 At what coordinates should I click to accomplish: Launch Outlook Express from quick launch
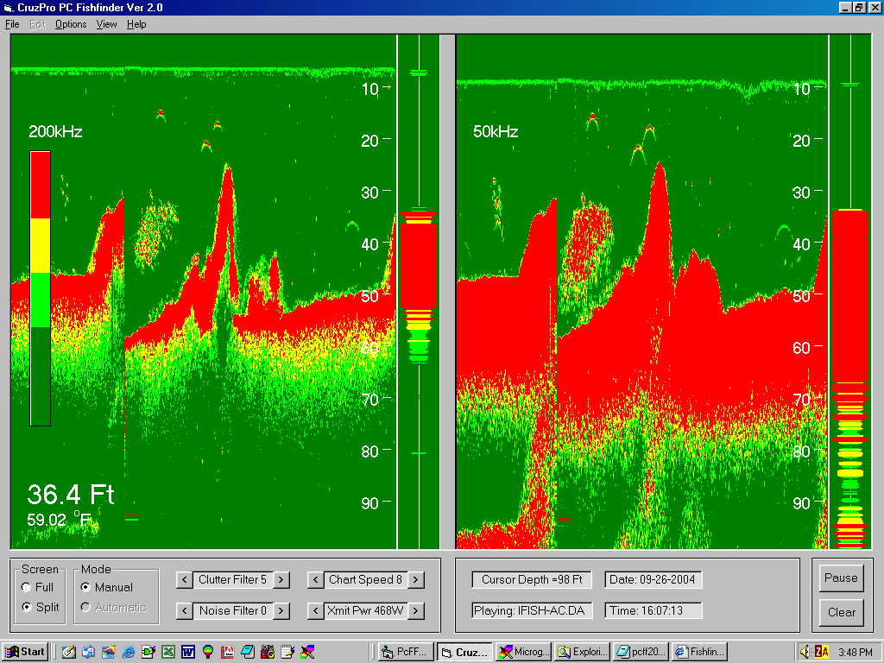coord(89,653)
